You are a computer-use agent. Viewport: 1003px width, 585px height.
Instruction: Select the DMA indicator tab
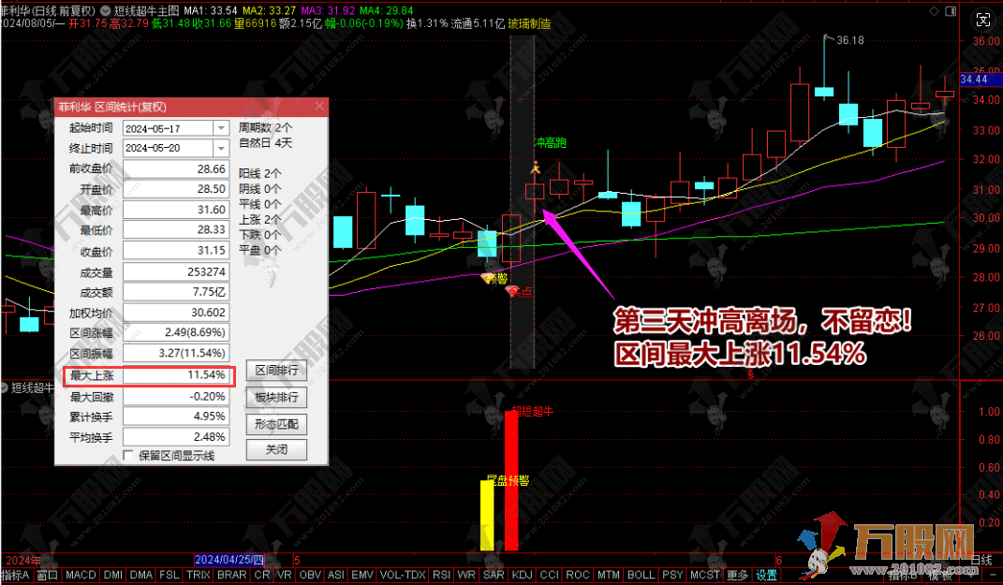point(140,575)
